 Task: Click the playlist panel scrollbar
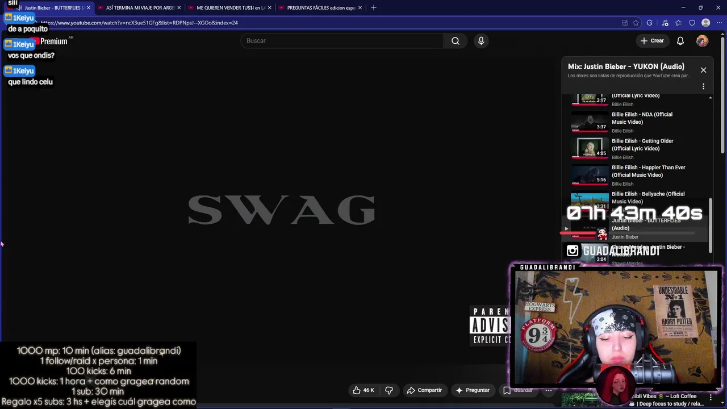click(x=710, y=226)
